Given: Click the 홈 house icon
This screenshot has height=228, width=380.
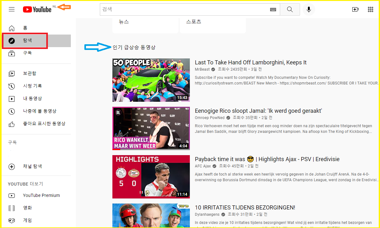Looking at the screenshot, I should pyautogui.click(x=12, y=28).
